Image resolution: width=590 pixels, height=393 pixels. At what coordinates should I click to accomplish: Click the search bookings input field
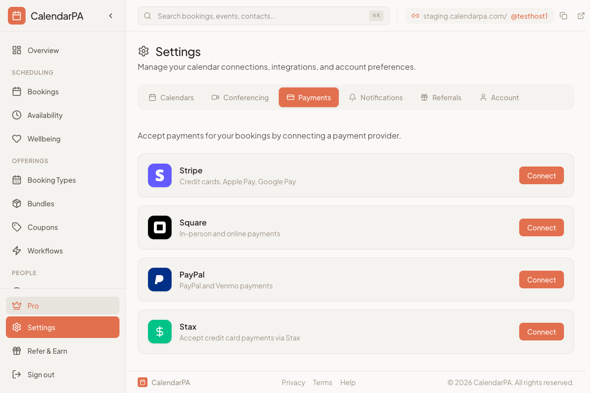tap(263, 16)
